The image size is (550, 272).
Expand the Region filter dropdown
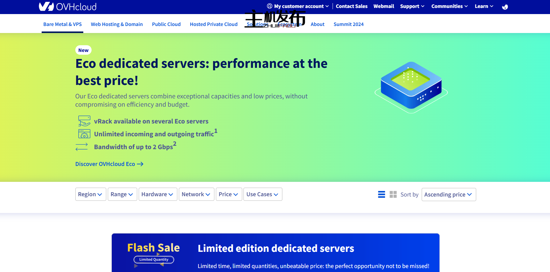pyautogui.click(x=91, y=194)
